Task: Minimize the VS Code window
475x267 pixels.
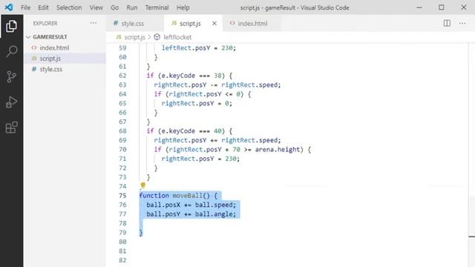Action: (x=419, y=7)
